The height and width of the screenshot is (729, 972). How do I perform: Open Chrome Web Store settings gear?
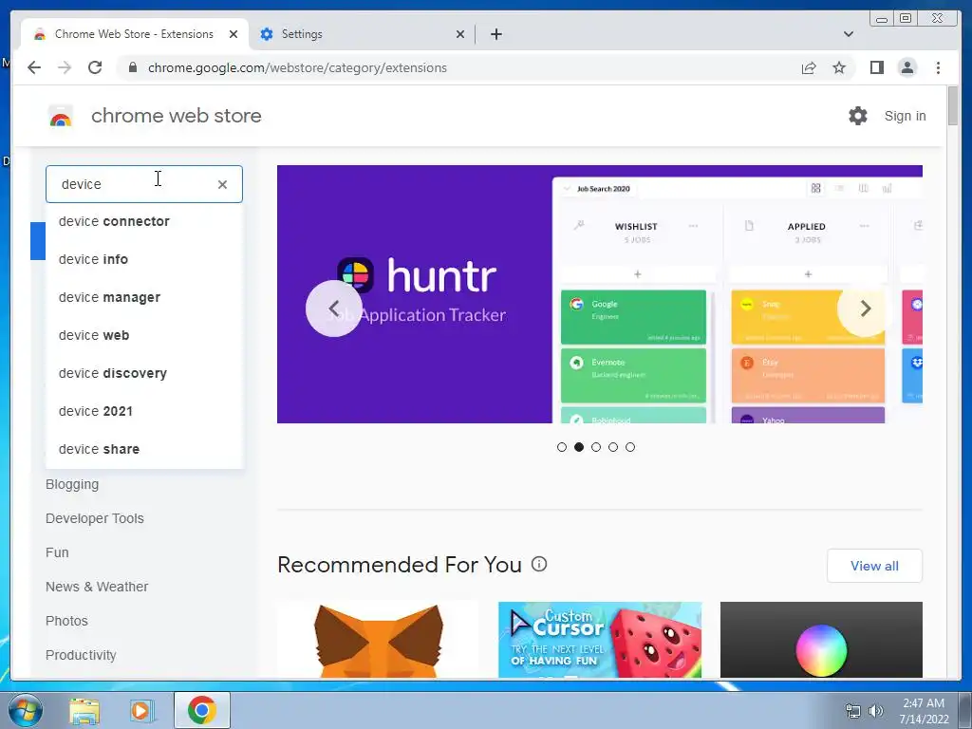(x=857, y=116)
